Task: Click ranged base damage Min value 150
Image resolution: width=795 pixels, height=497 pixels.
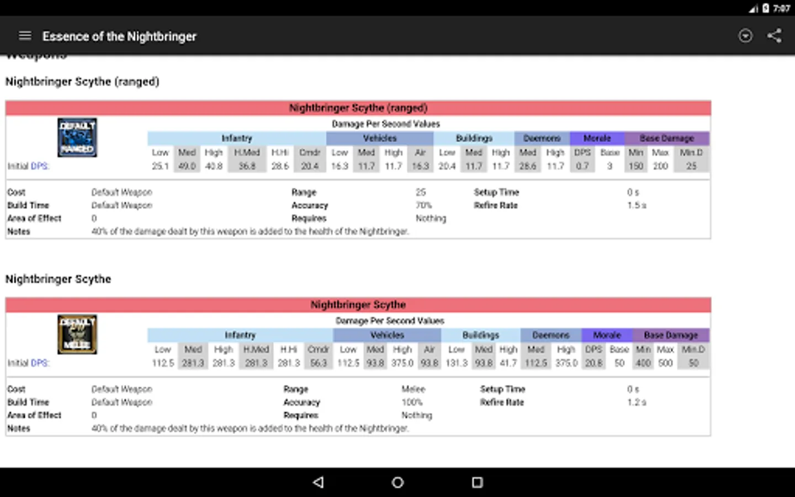Action: click(636, 166)
